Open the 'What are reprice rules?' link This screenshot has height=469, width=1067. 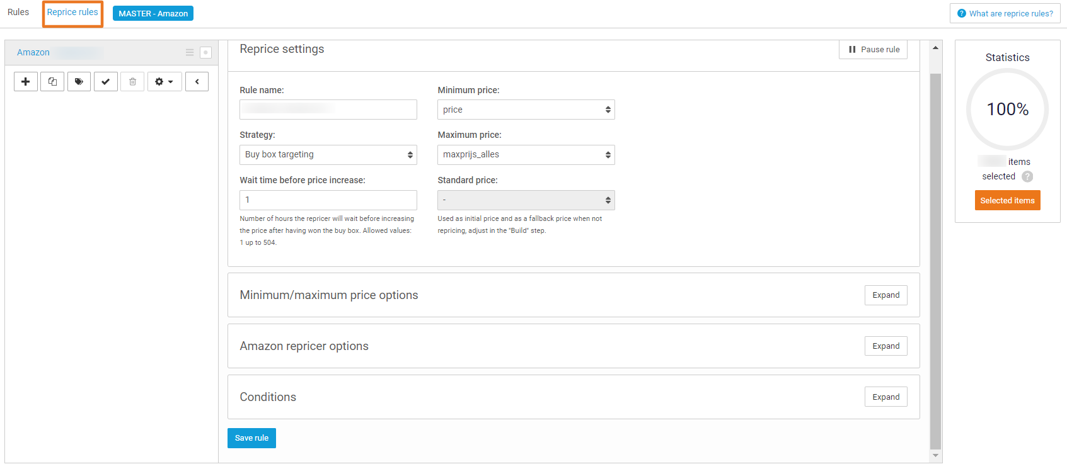[1005, 14]
